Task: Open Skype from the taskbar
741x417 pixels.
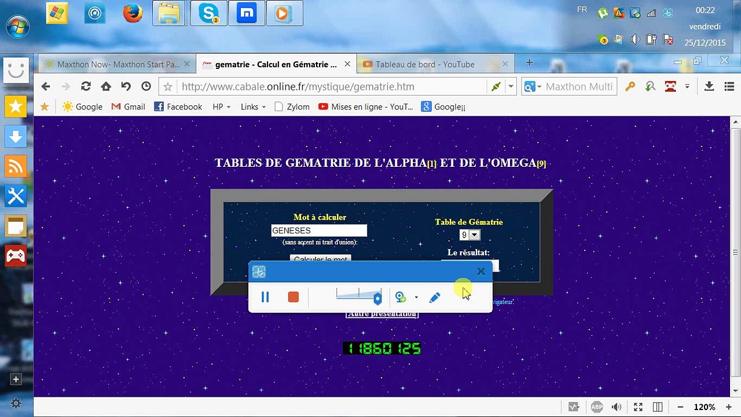Action: (x=208, y=14)
